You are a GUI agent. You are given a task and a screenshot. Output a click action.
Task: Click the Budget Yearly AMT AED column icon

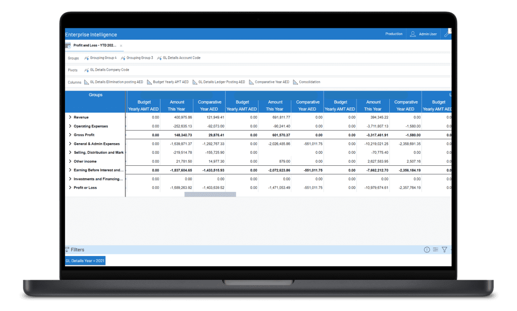tap(149, 82)
